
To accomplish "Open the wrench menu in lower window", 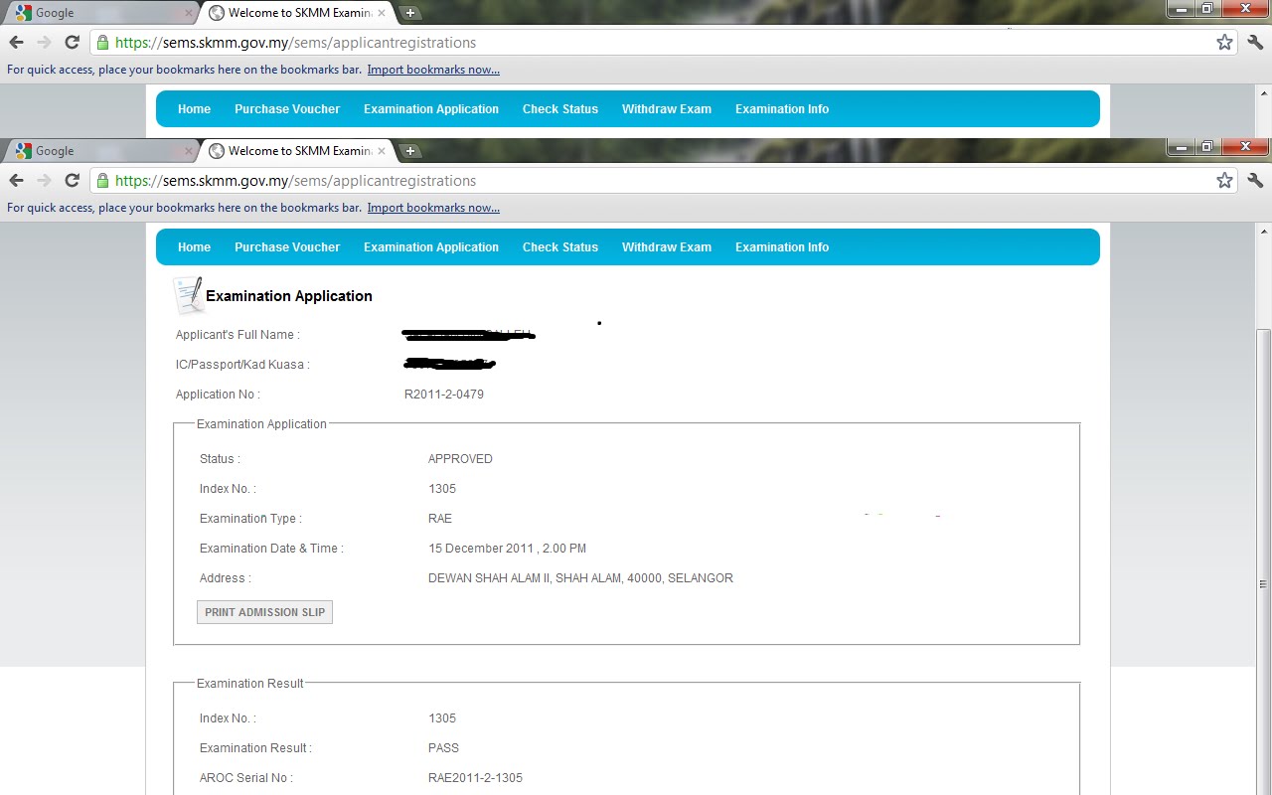I will coord(1255,180).
